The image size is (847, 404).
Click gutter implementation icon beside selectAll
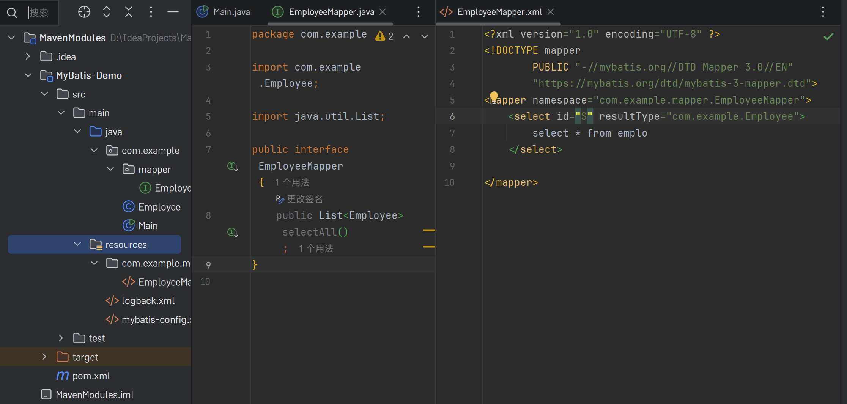click(232, 232)
